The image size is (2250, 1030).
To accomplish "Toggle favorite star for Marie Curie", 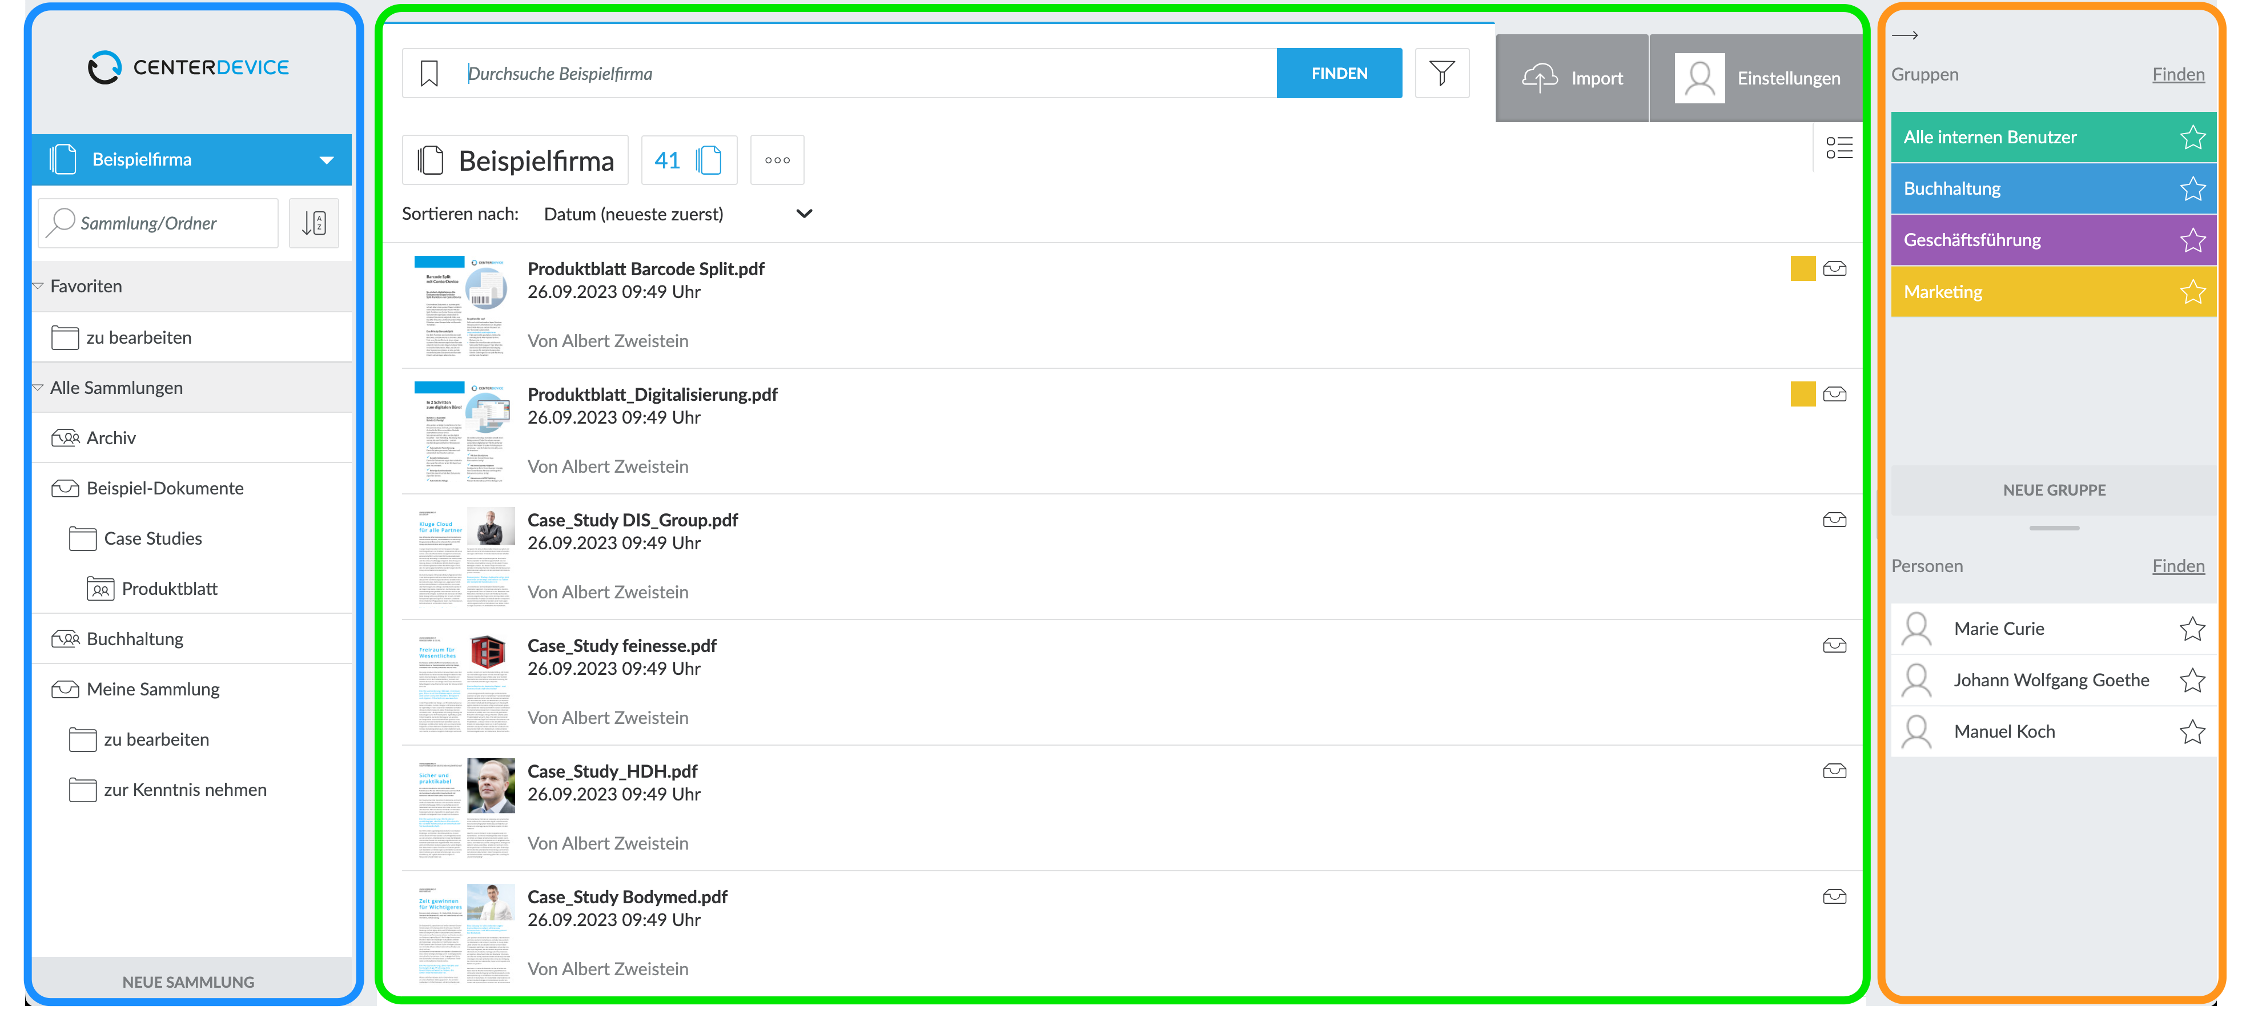I will 2192,629.
